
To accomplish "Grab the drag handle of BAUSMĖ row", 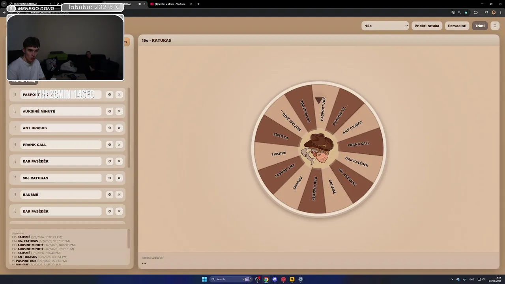I will (x=15, y=194).
